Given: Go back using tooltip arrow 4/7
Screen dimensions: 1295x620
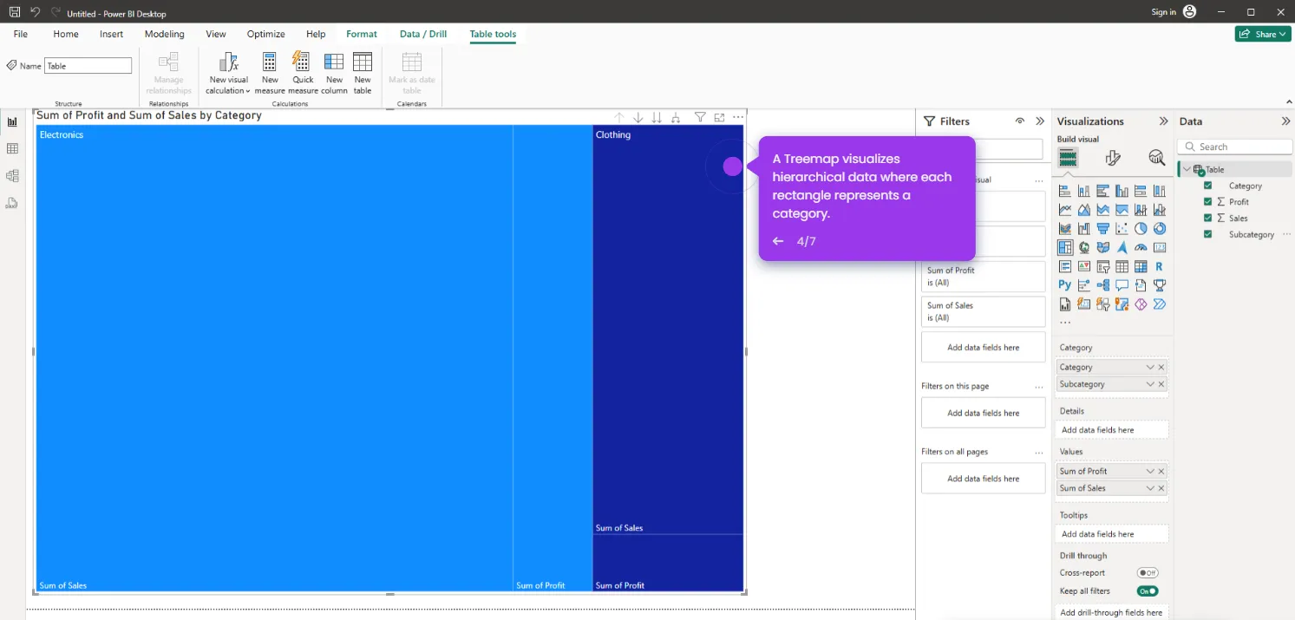Looking at the screenshot, I should coord(778,241).
